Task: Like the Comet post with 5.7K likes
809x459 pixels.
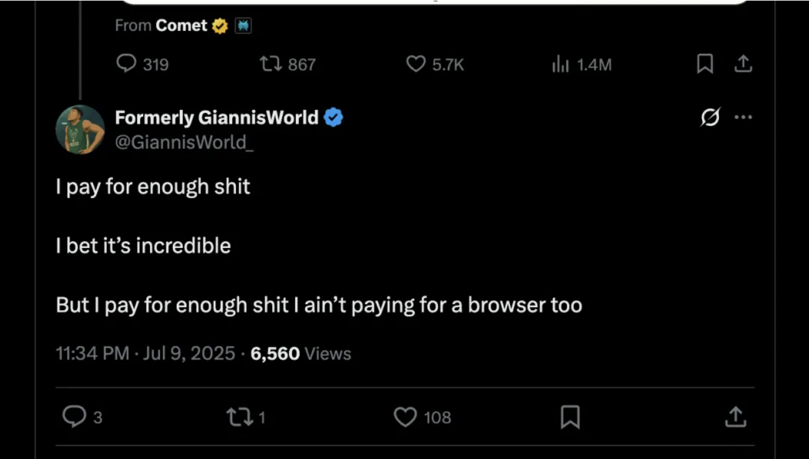Action: click(x=434, y=64)
